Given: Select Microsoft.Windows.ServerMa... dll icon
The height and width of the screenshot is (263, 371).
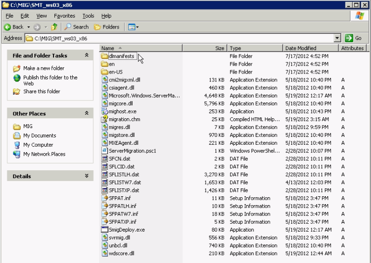Looking at the screenshot, I should click(x=105, y=95).
